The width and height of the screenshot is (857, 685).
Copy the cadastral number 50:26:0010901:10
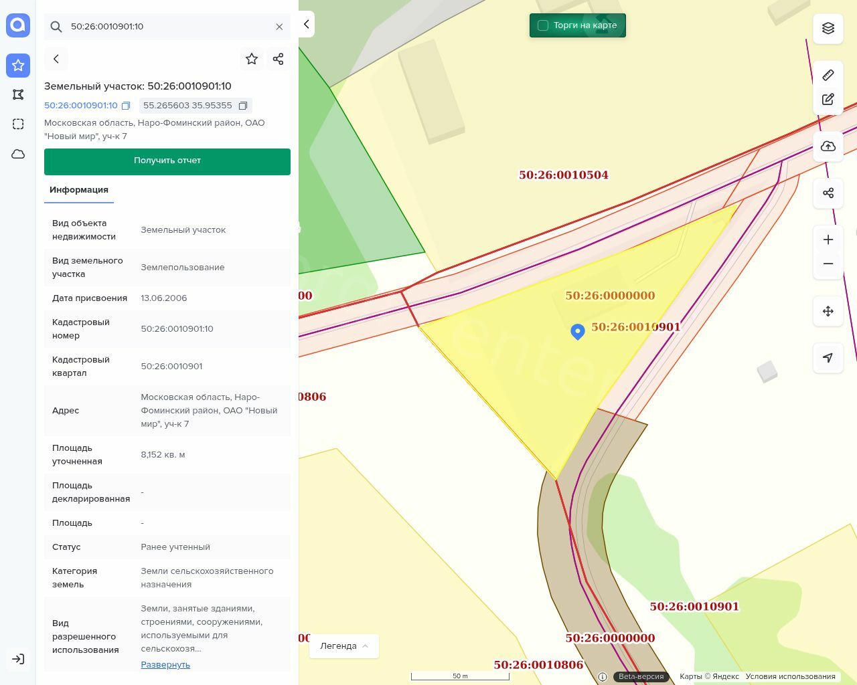click(126, 106)
